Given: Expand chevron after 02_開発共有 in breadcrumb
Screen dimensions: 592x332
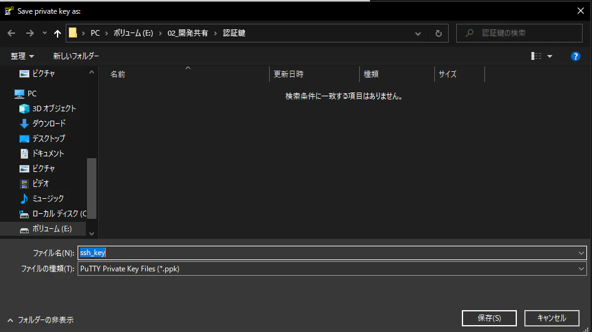Looking at the screenshot, I should coord(215,33).
